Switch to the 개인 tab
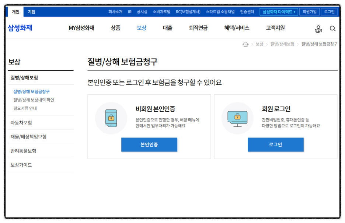The image size is (345, 223). point(15,12)
